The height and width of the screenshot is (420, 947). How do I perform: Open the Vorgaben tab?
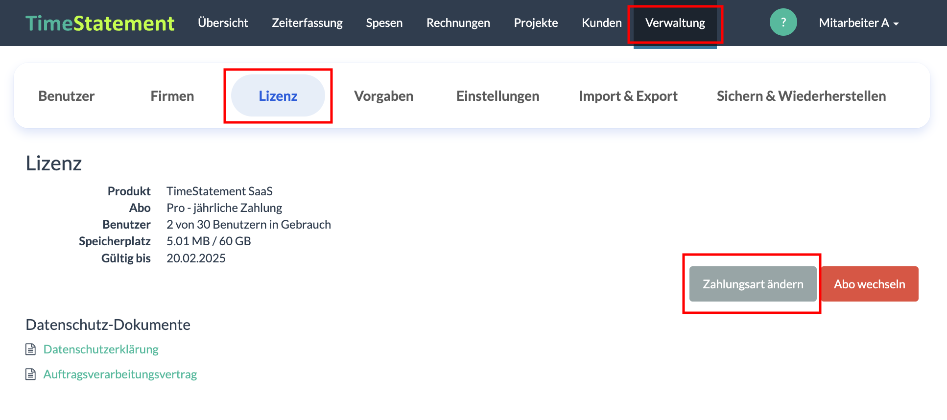[x=384, y=96]
